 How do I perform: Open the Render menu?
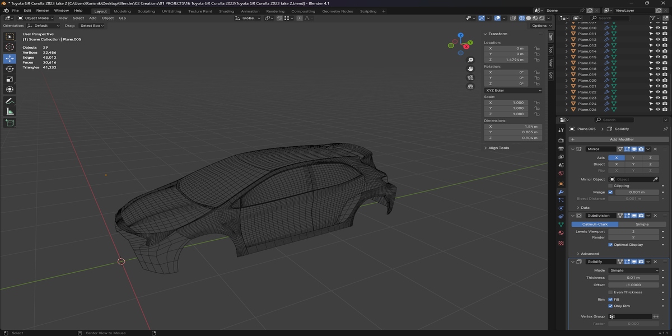[43, 11]
